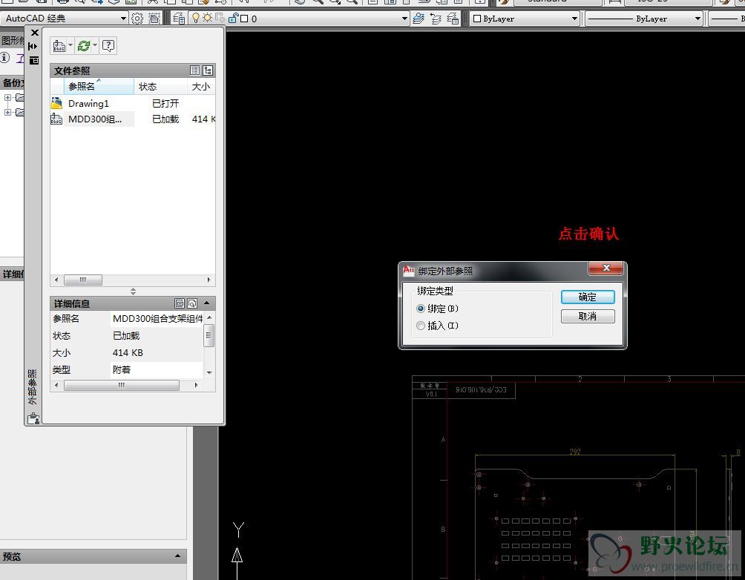Click the 文件参照 section header
745x580 pixels.
[133, 70]
